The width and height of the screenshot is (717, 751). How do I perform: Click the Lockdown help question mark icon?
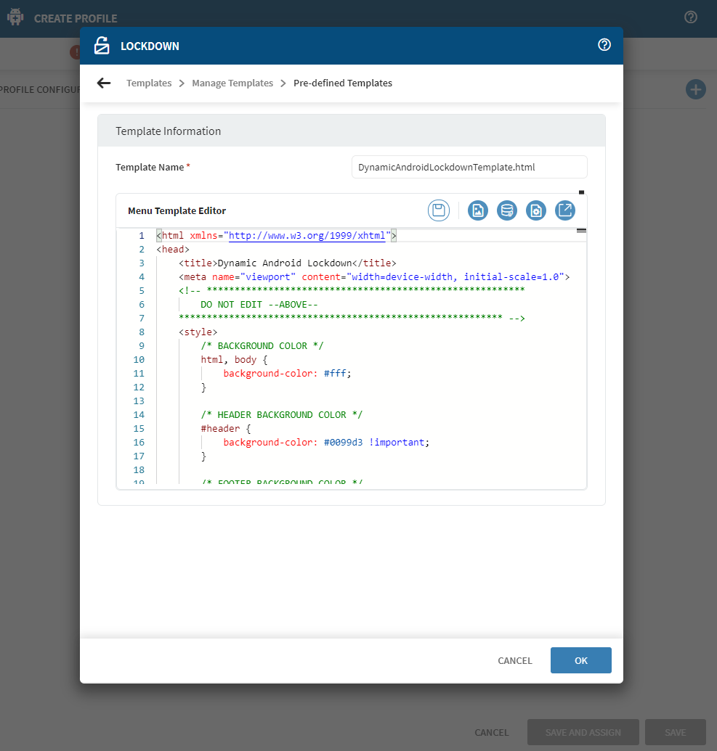pyautogui.click(x=604, y=45)
